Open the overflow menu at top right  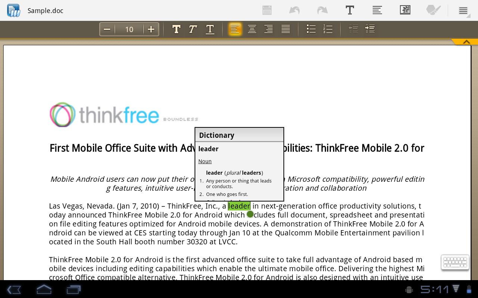click(x=463, y=11)
